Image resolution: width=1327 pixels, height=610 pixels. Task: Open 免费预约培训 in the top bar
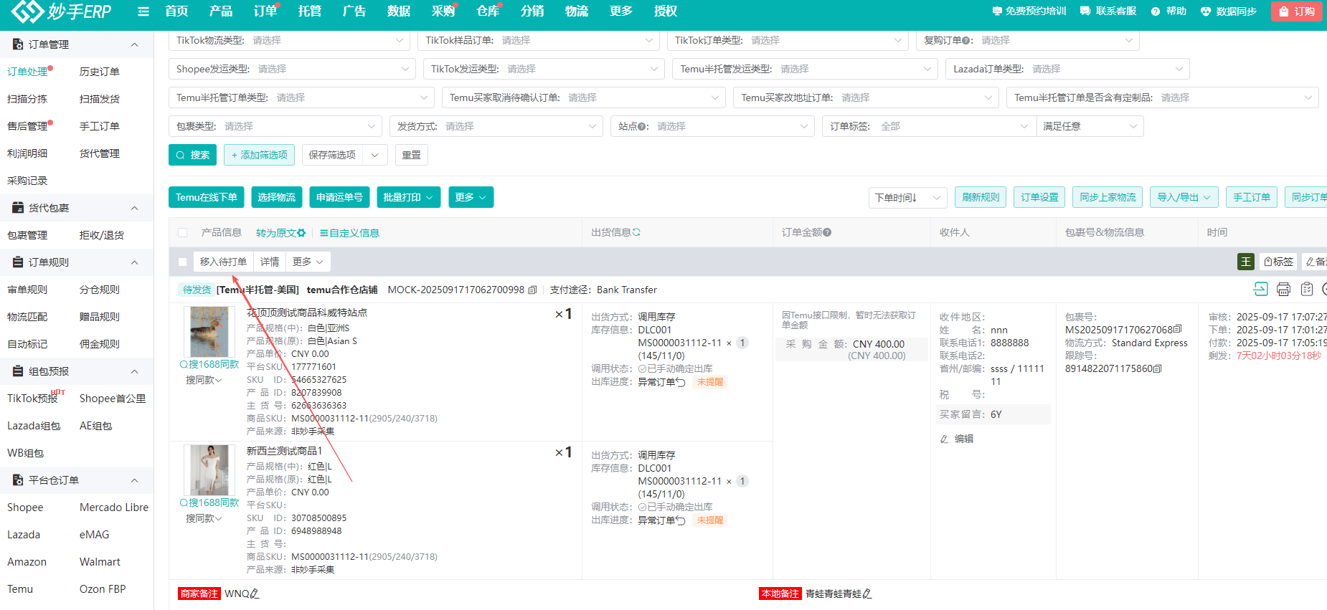pyautogui.click(x=1029, y=11)
